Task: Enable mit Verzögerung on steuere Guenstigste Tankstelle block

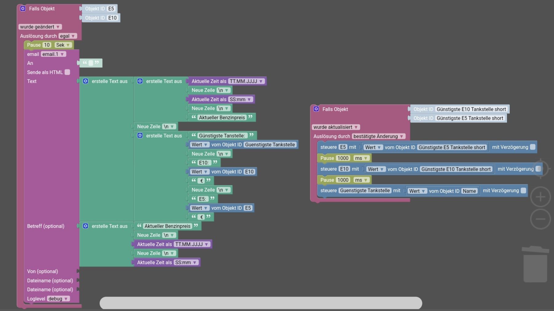Action: pos(523,191)
